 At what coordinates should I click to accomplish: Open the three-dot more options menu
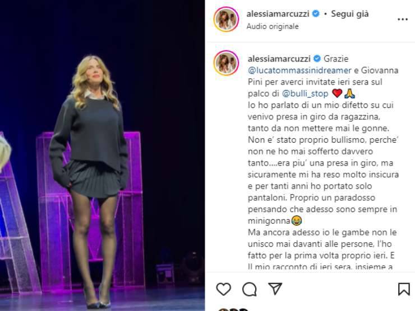click(x=403, y=19)
